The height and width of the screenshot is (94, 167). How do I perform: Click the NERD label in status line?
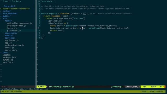(4, 87)
